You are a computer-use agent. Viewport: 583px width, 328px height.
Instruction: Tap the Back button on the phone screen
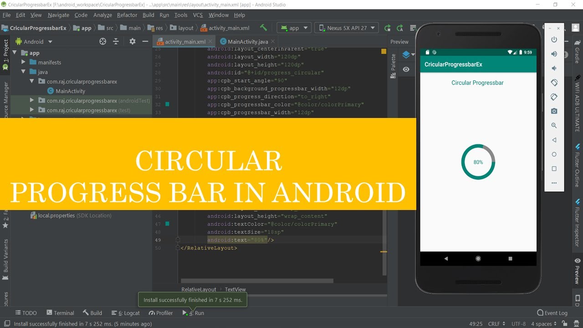[446, 258]
